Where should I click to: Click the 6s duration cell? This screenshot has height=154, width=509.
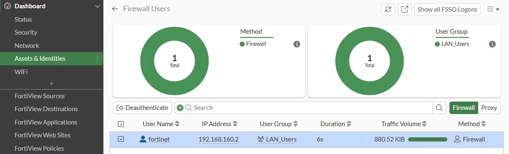click(x=320, y=139)
